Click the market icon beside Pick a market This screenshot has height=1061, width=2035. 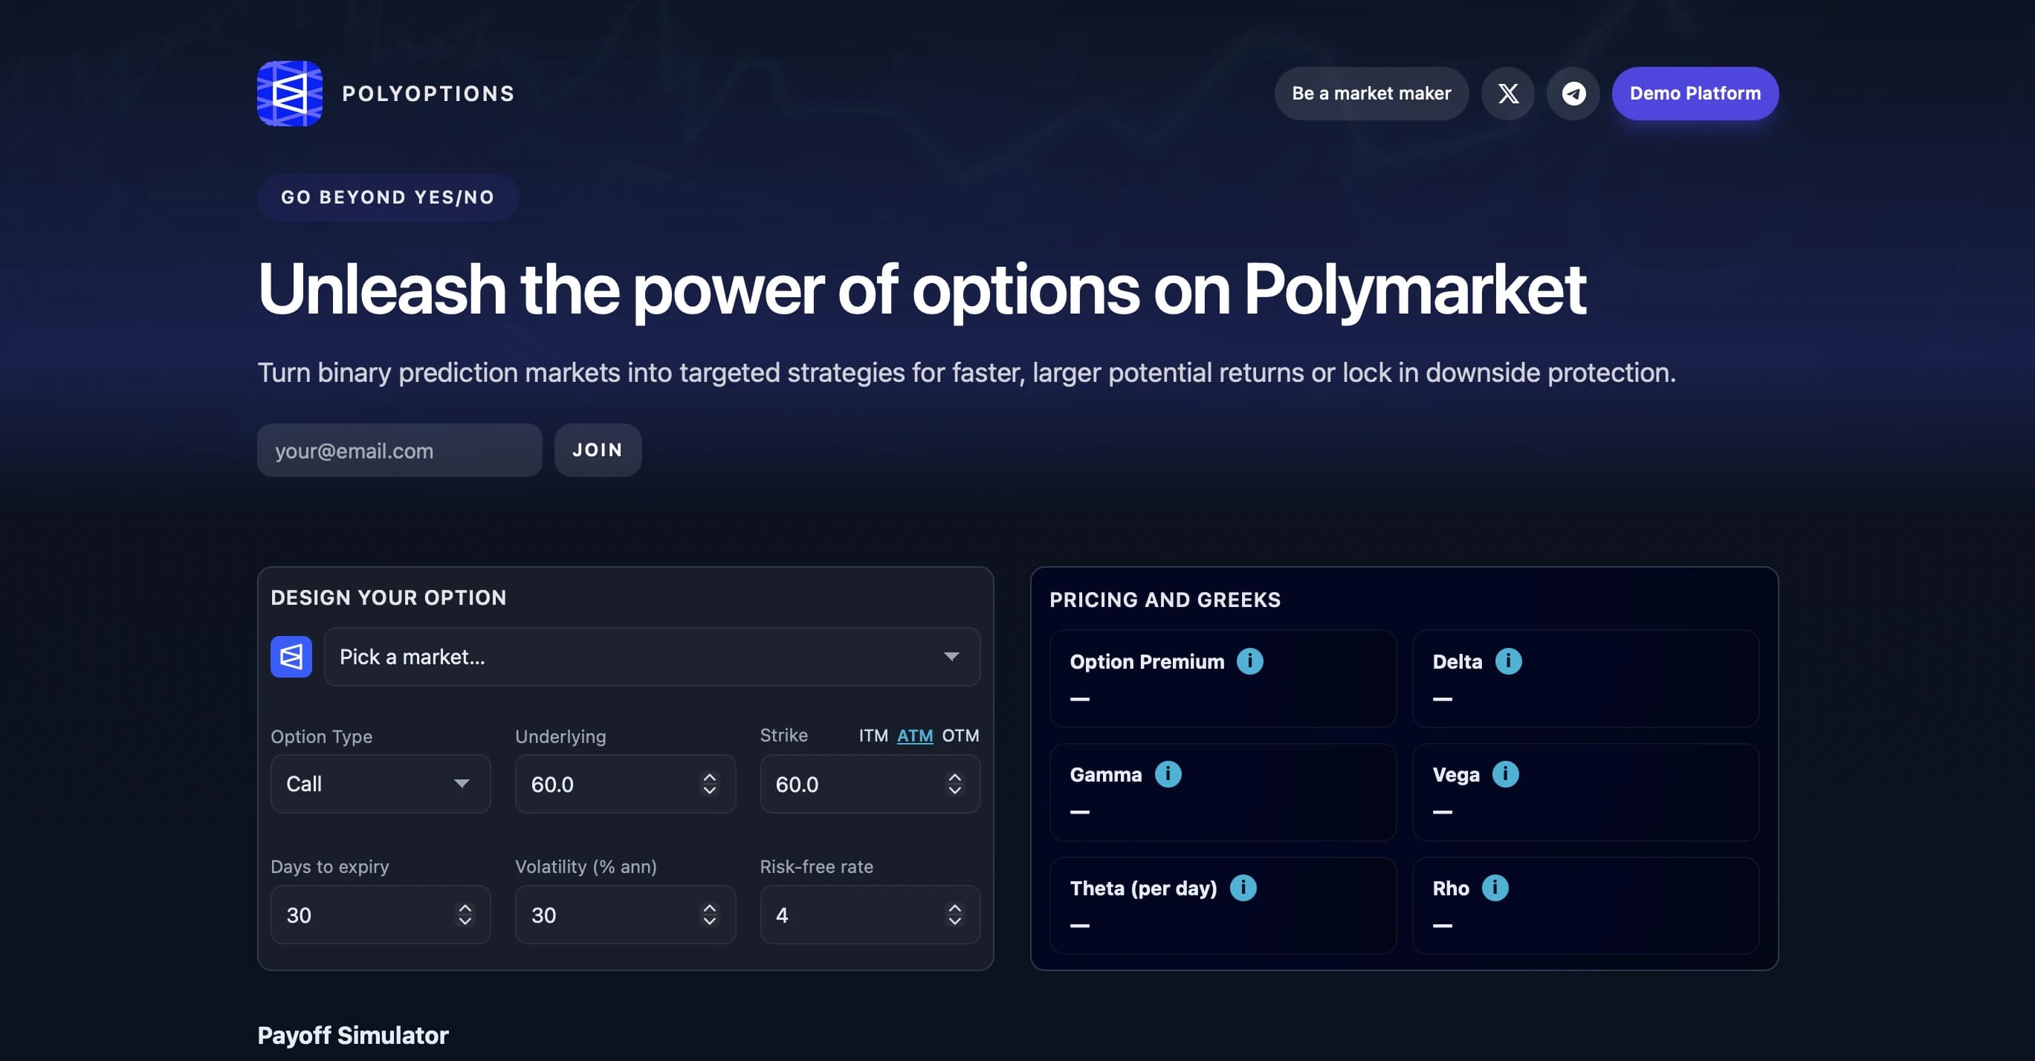click(x=291, y=657)
